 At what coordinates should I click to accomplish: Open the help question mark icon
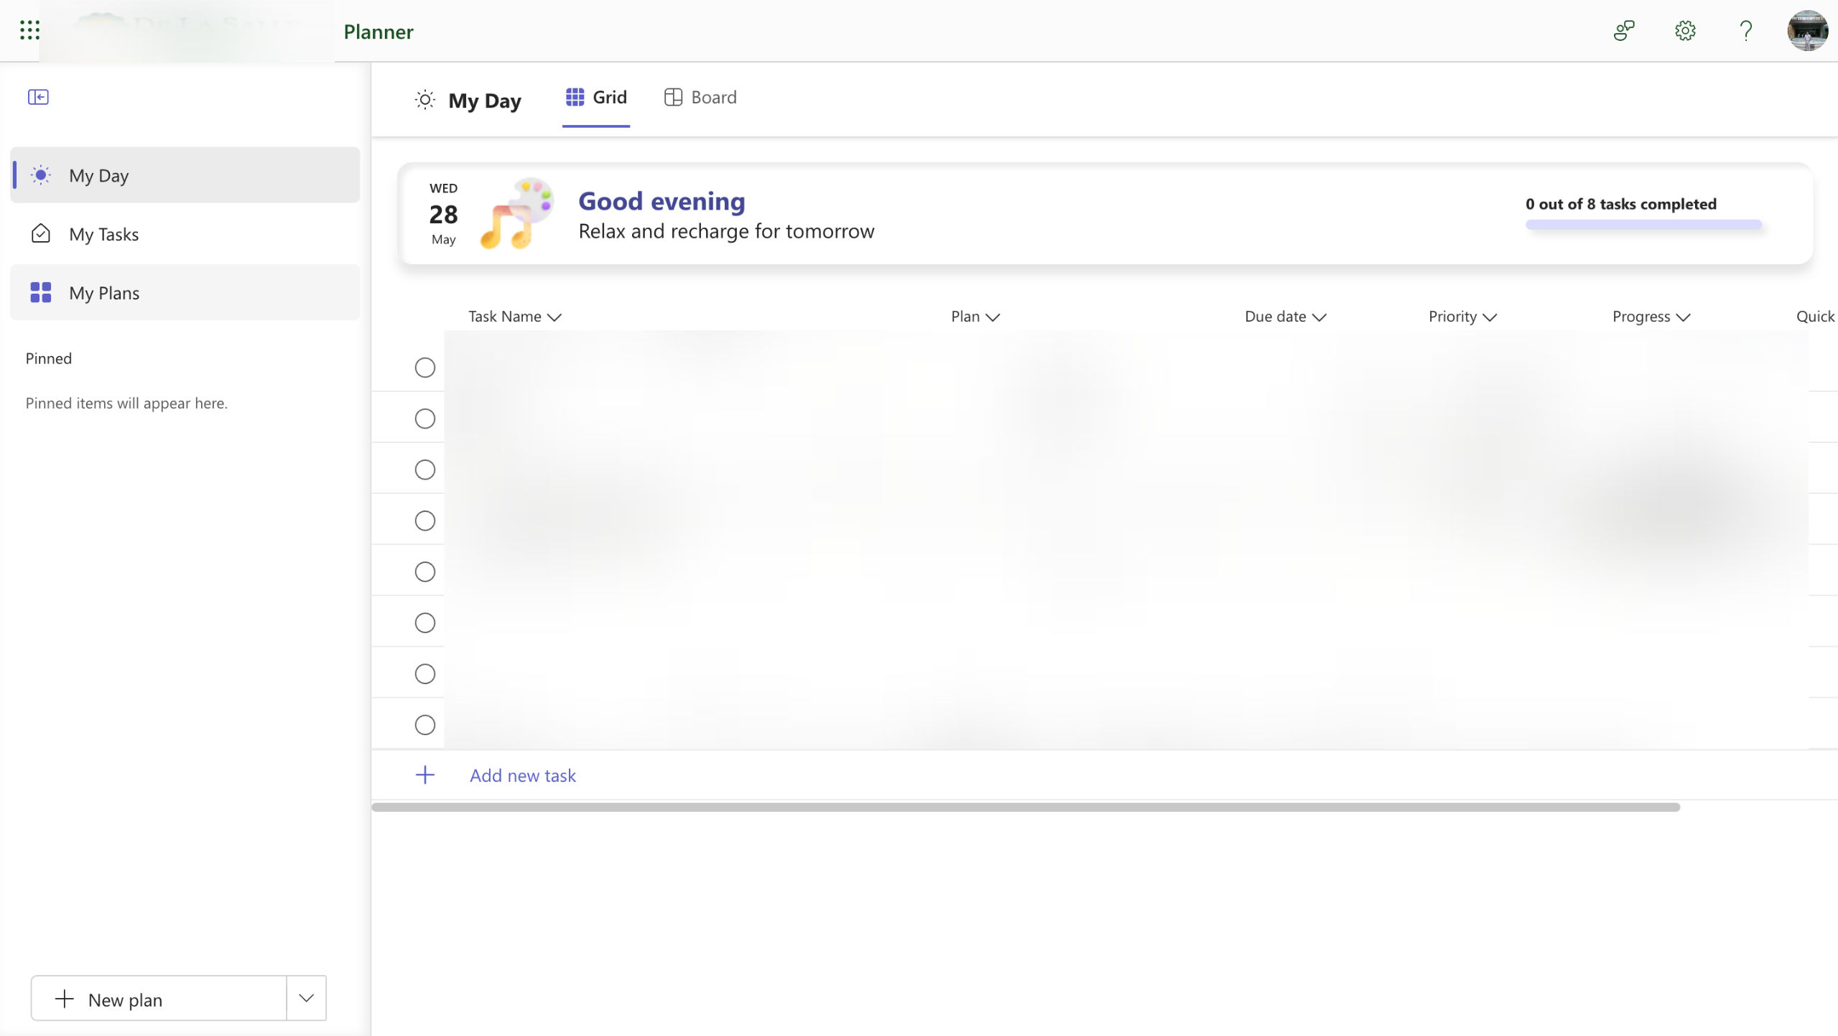click(1745, 31)
